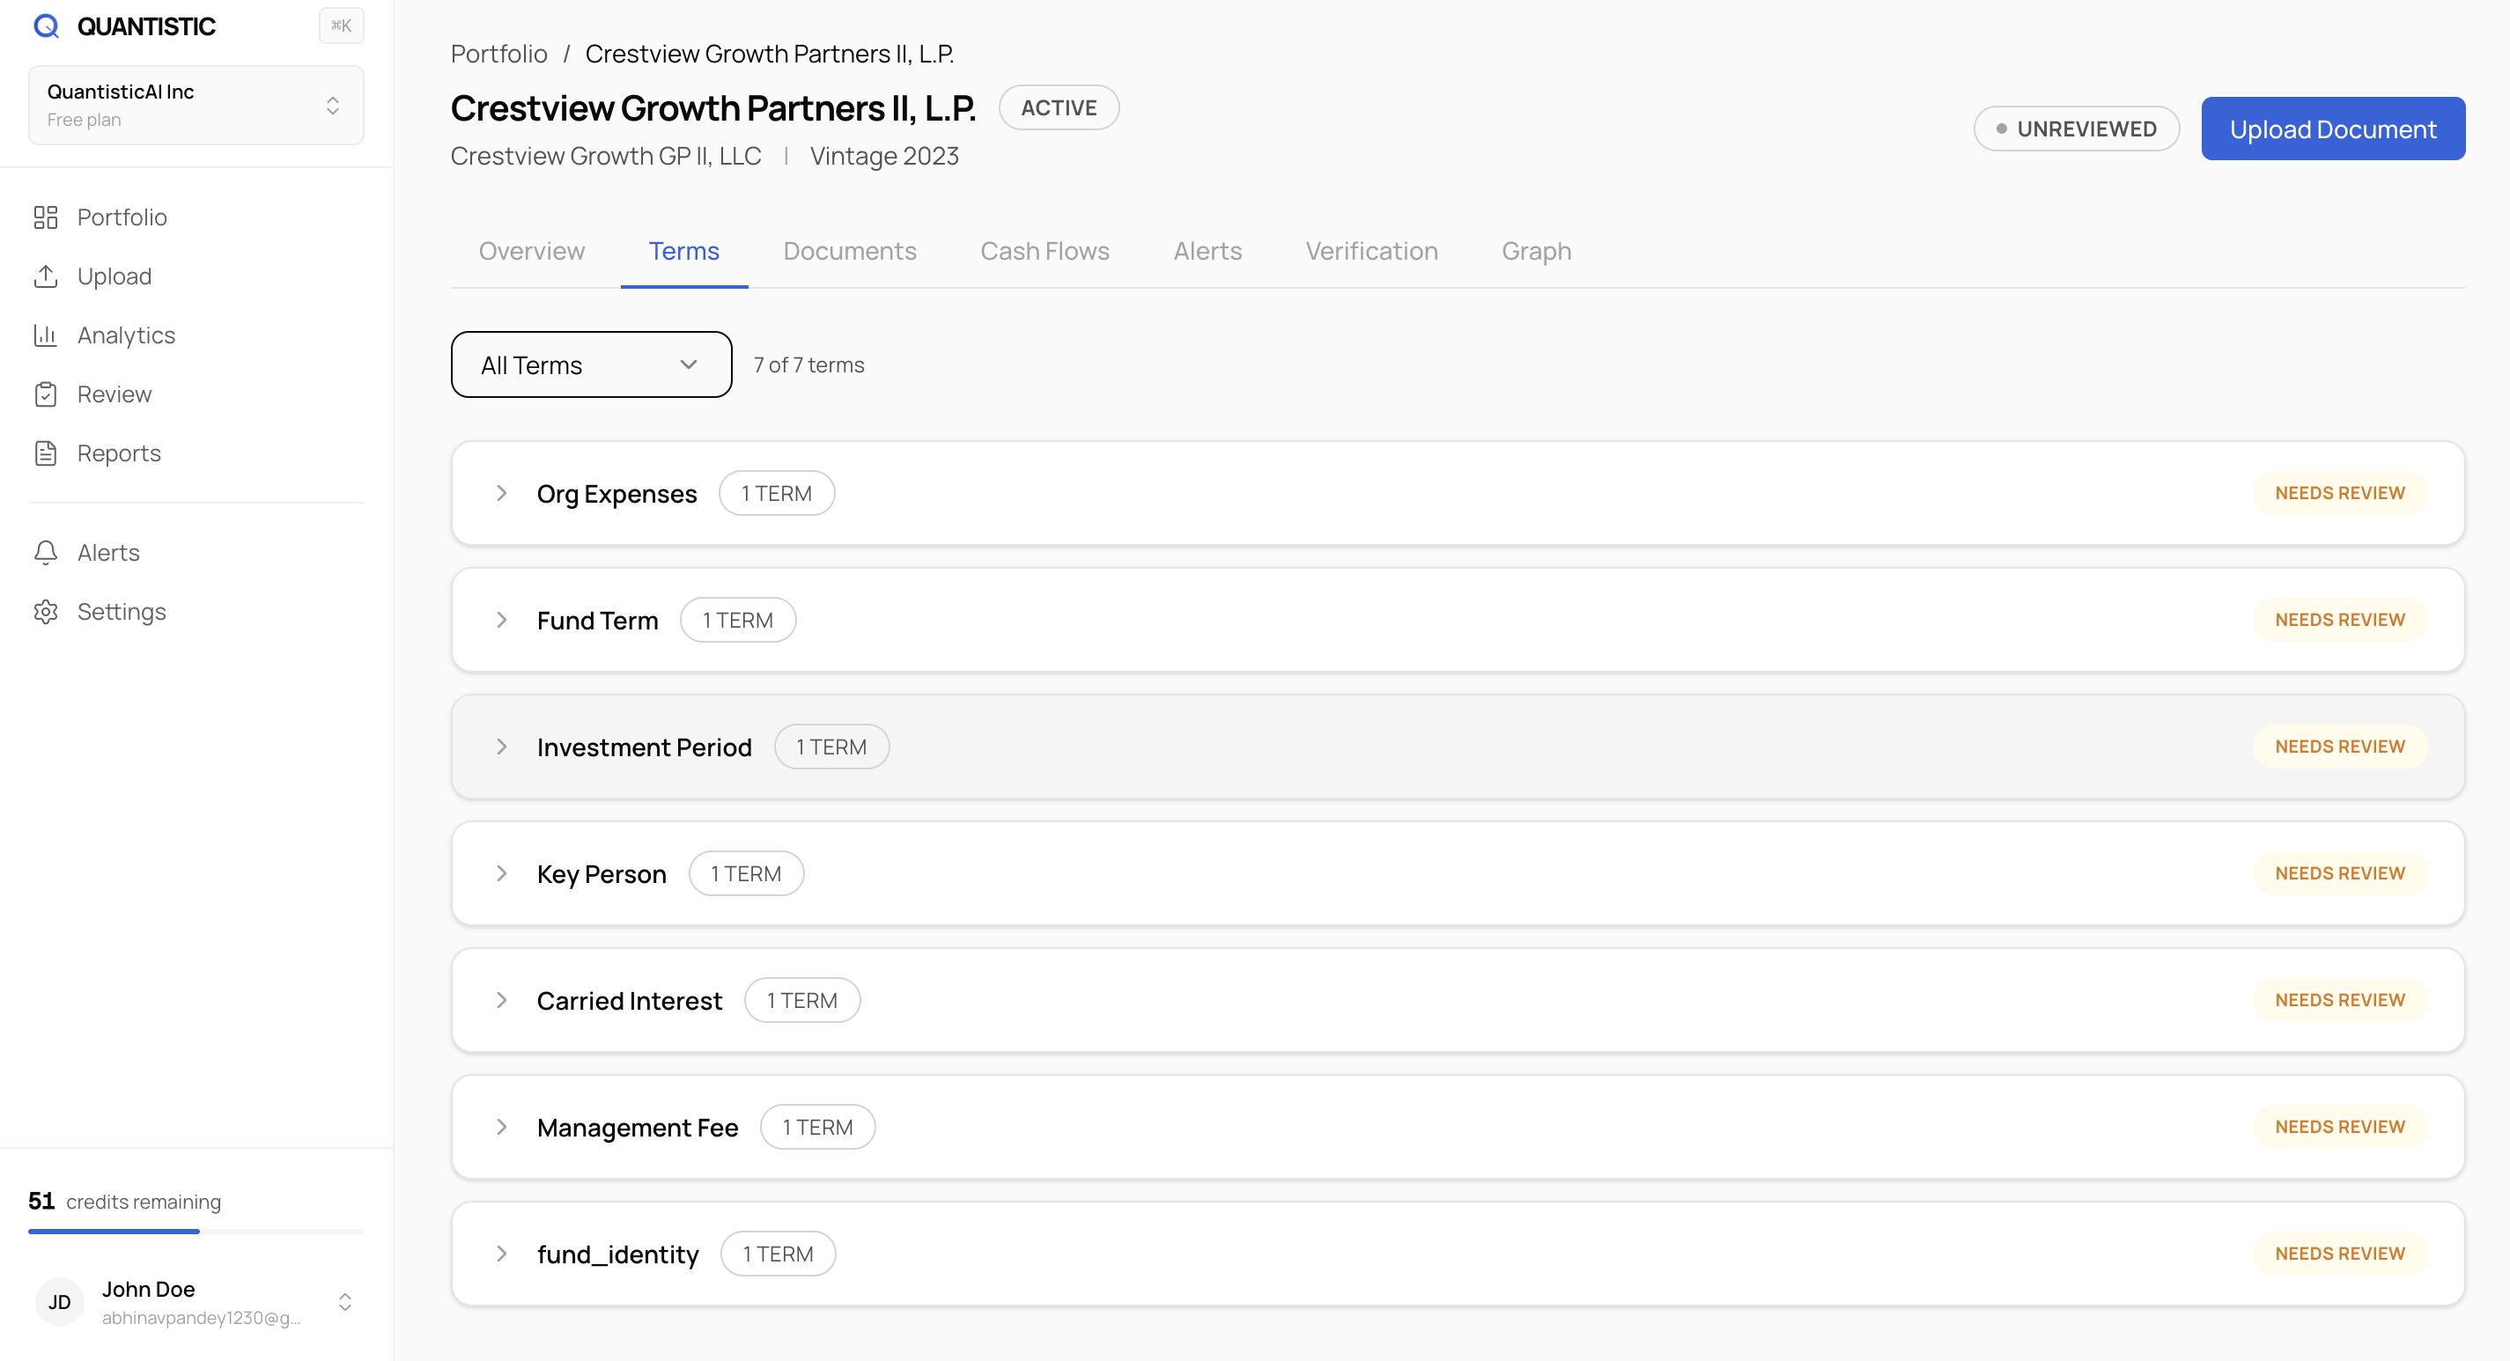Click the Upload arrow icon in sidebar
This screenshot has height=1361, width=2510.
pyautogui.click(x=46, y=276)
